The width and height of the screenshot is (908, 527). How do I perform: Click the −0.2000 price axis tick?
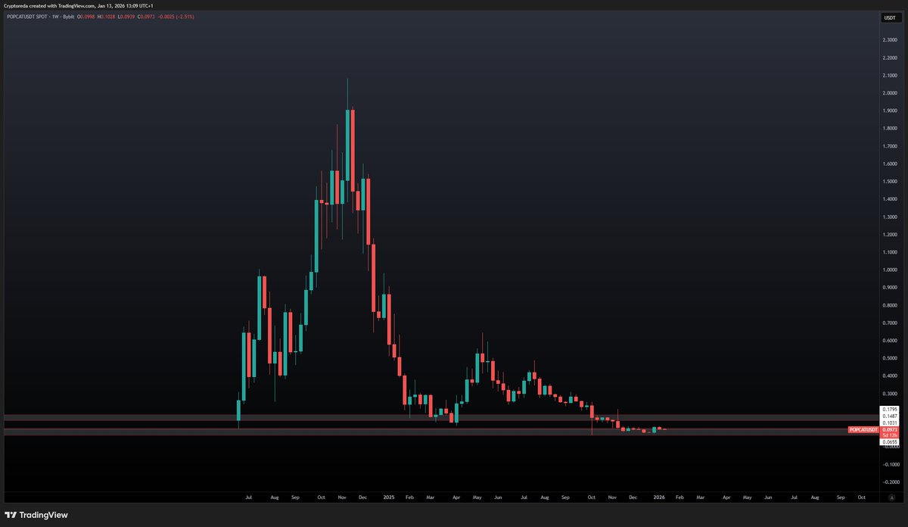click(x=890, y=482)
